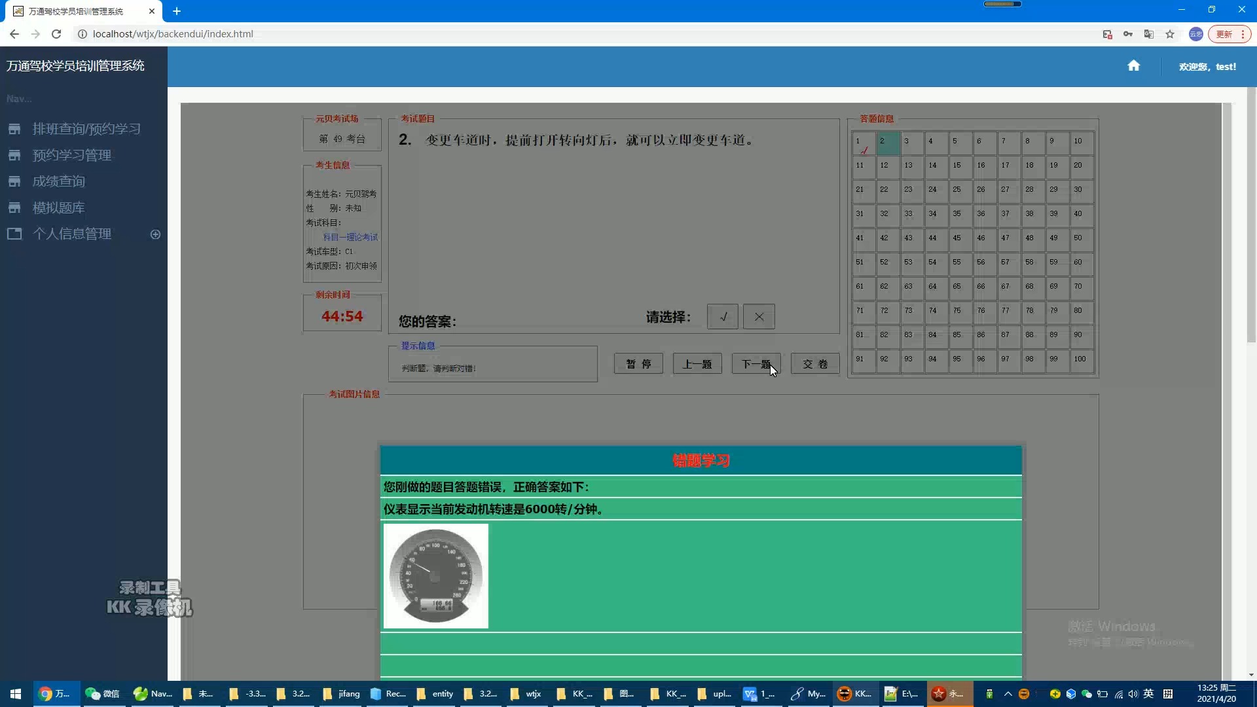This screenshot has width=1257, height=707.
Task: Click the 更新 Chrome update button
Action: (x=1230, y=34)
